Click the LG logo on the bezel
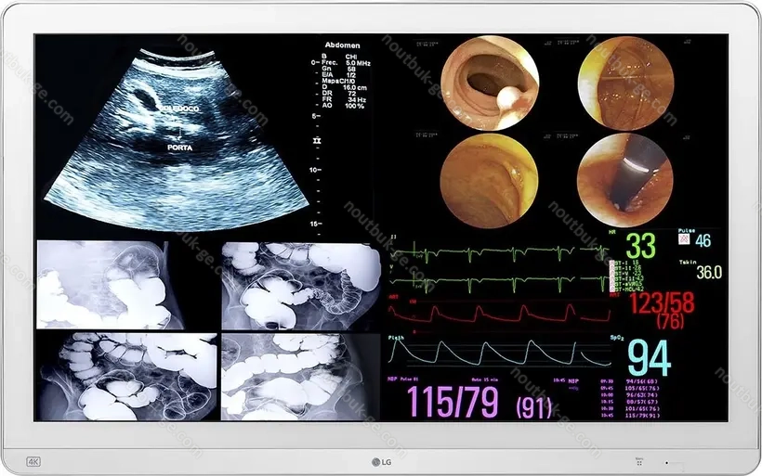 [x=380, y=461]
